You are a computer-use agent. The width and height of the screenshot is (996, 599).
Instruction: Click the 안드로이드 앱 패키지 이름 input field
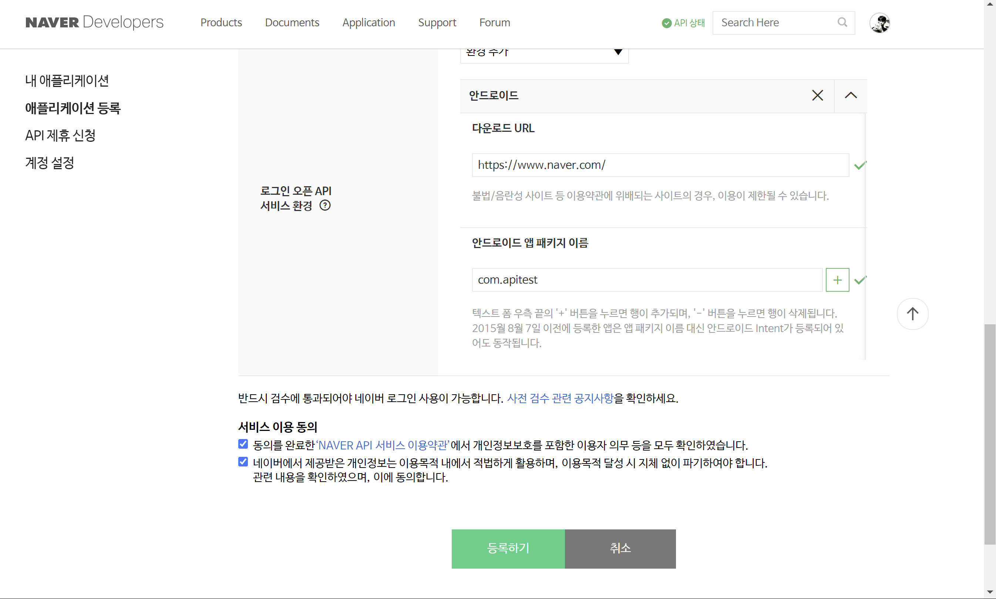click(647, 280)
